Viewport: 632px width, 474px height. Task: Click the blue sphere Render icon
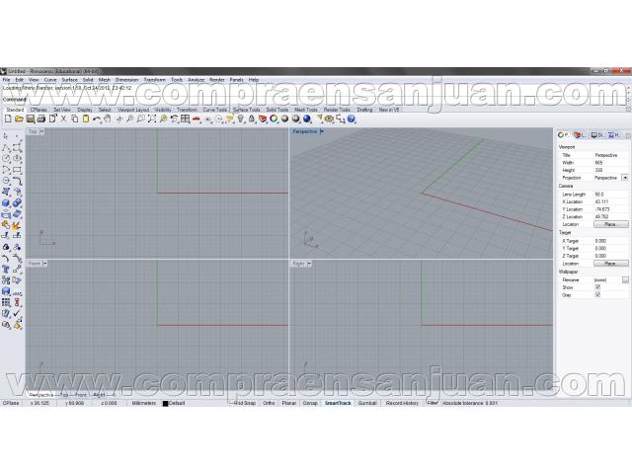[307, 118]
